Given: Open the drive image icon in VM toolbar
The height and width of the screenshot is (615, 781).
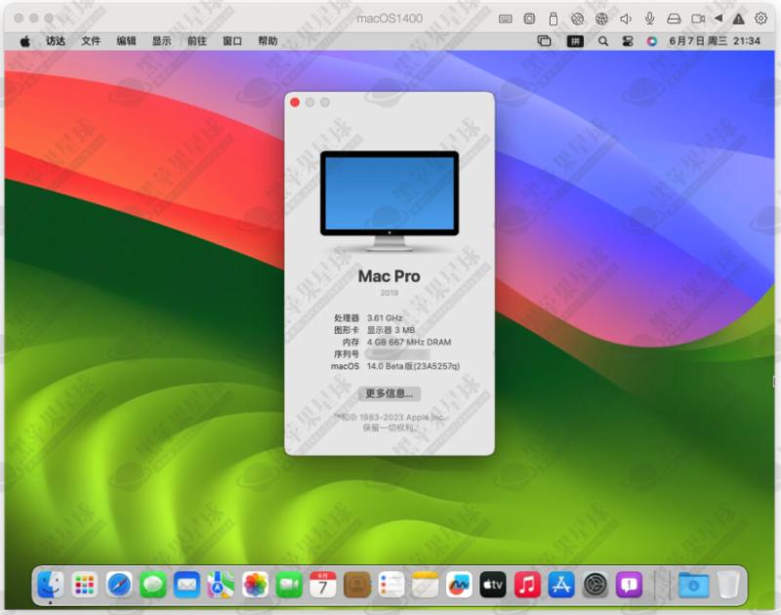Looking at the screenshot, I should coord(674,19).
